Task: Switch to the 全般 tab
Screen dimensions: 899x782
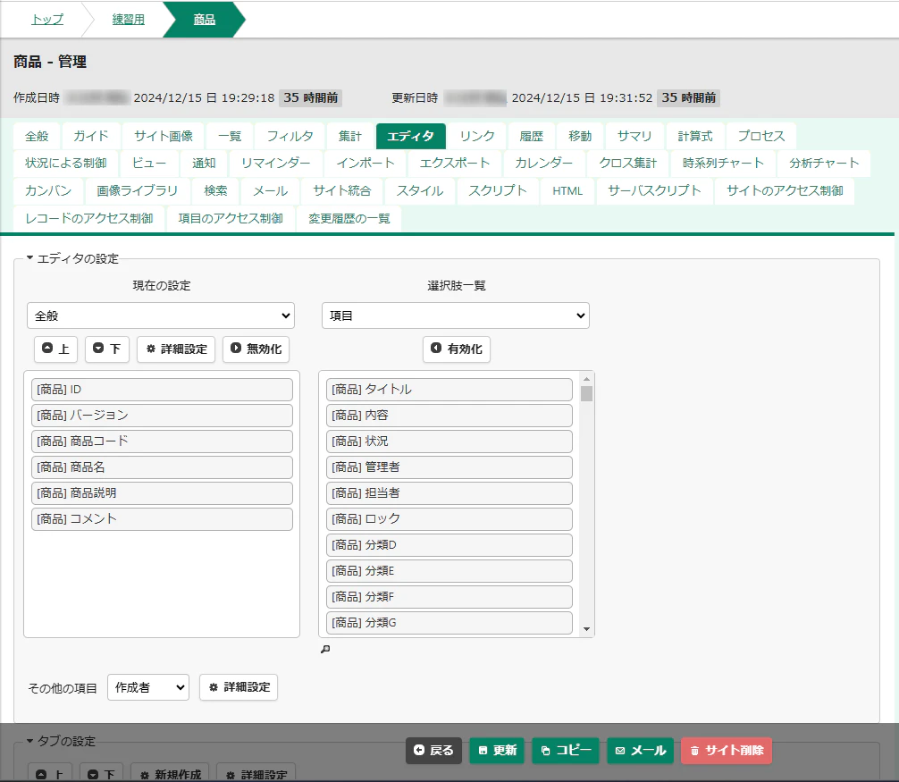Action: 37,137
